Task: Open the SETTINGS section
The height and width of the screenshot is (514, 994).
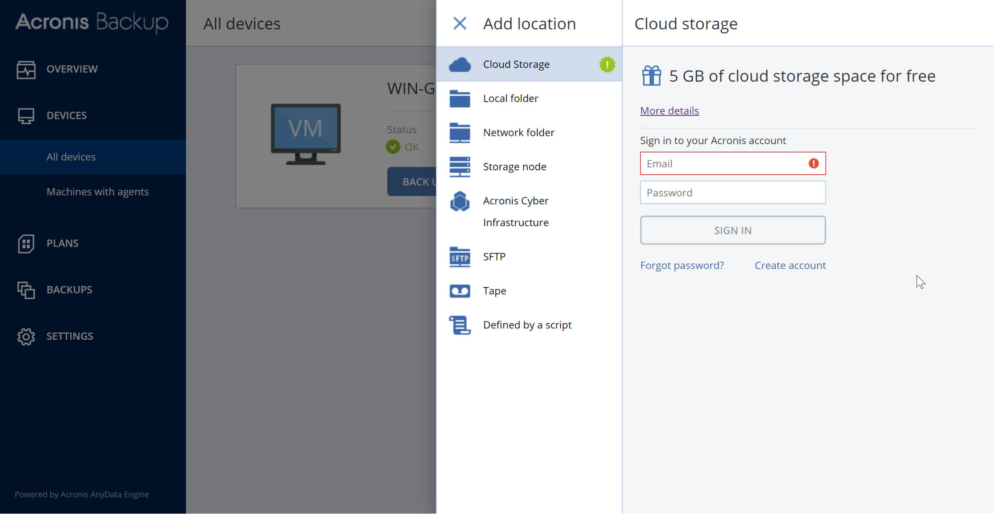Action: click(70, 336)
